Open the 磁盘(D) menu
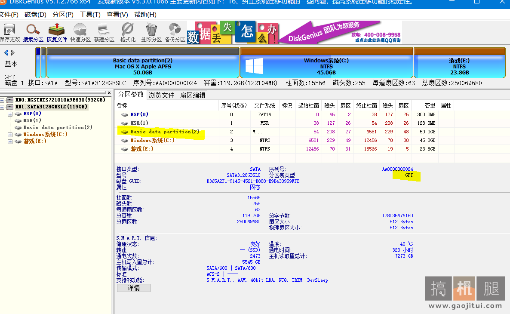This screenshot has width=510, height=314. point(35,15)
